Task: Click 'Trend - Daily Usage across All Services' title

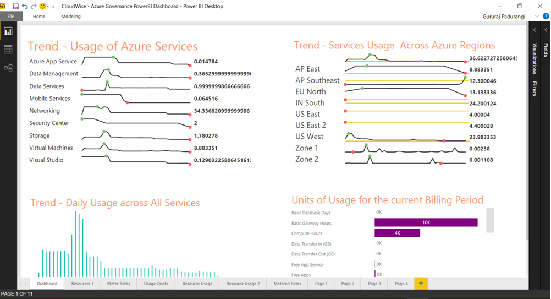Action: coord(115,203)
